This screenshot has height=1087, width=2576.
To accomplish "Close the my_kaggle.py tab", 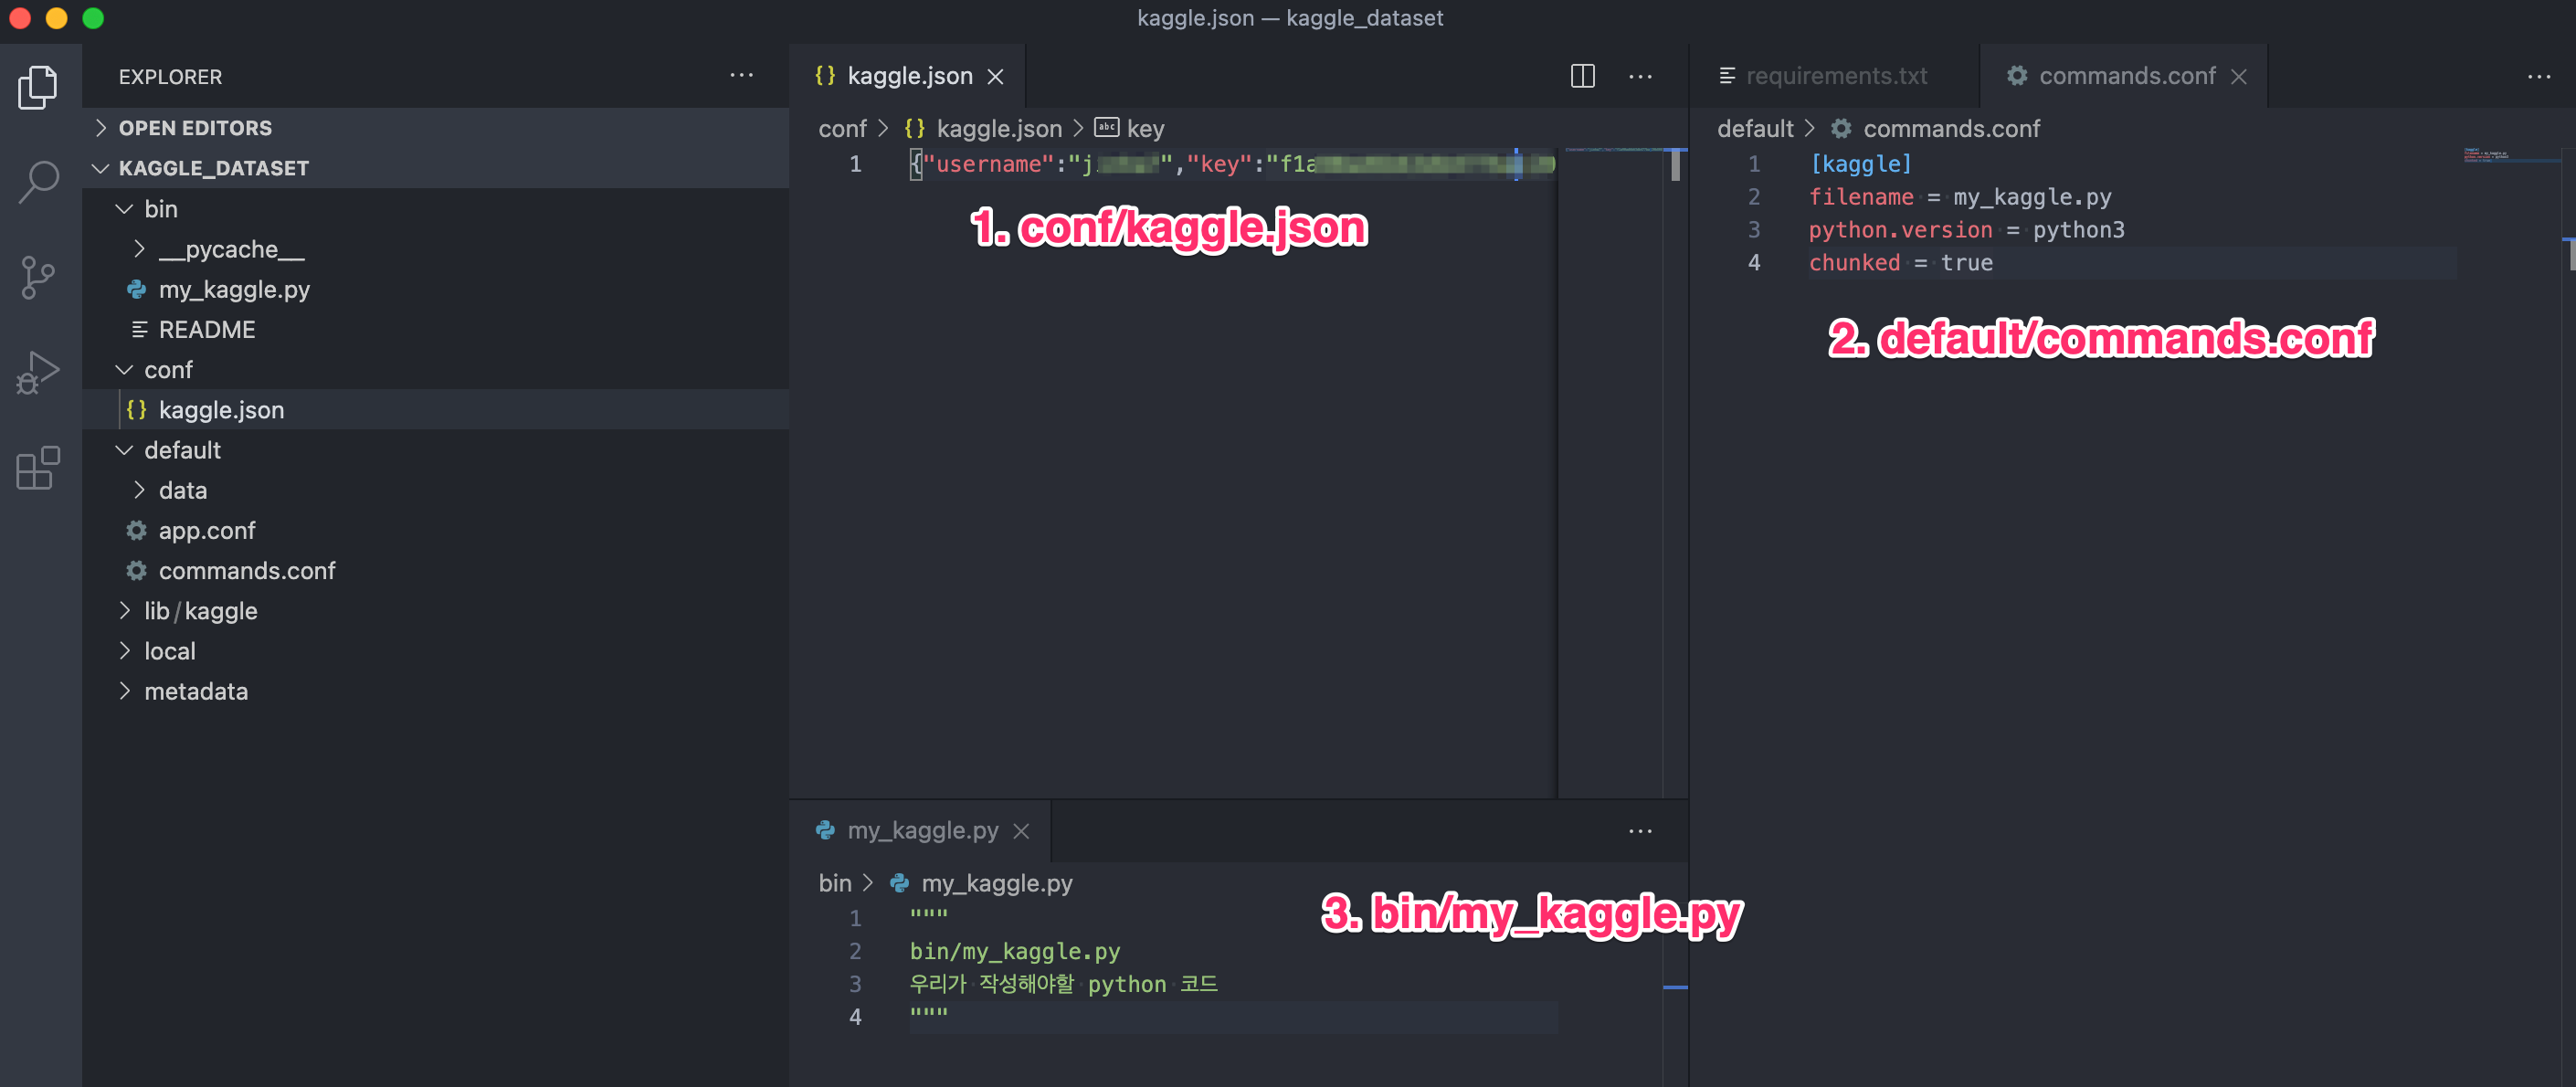I will click(1021, 831).
